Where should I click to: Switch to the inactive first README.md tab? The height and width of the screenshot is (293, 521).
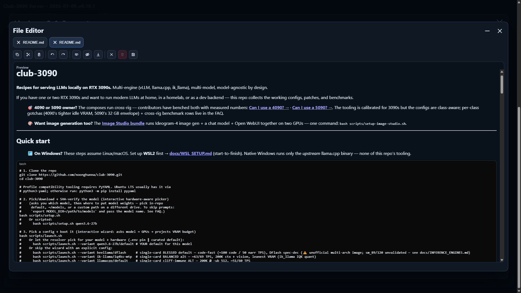pyautogui.click(x=33, y=42)
